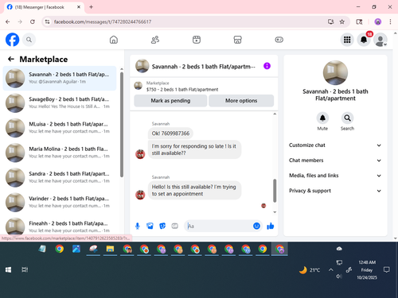
Task: Open the Gaming controller icon
Action: (x=279, y=40)
